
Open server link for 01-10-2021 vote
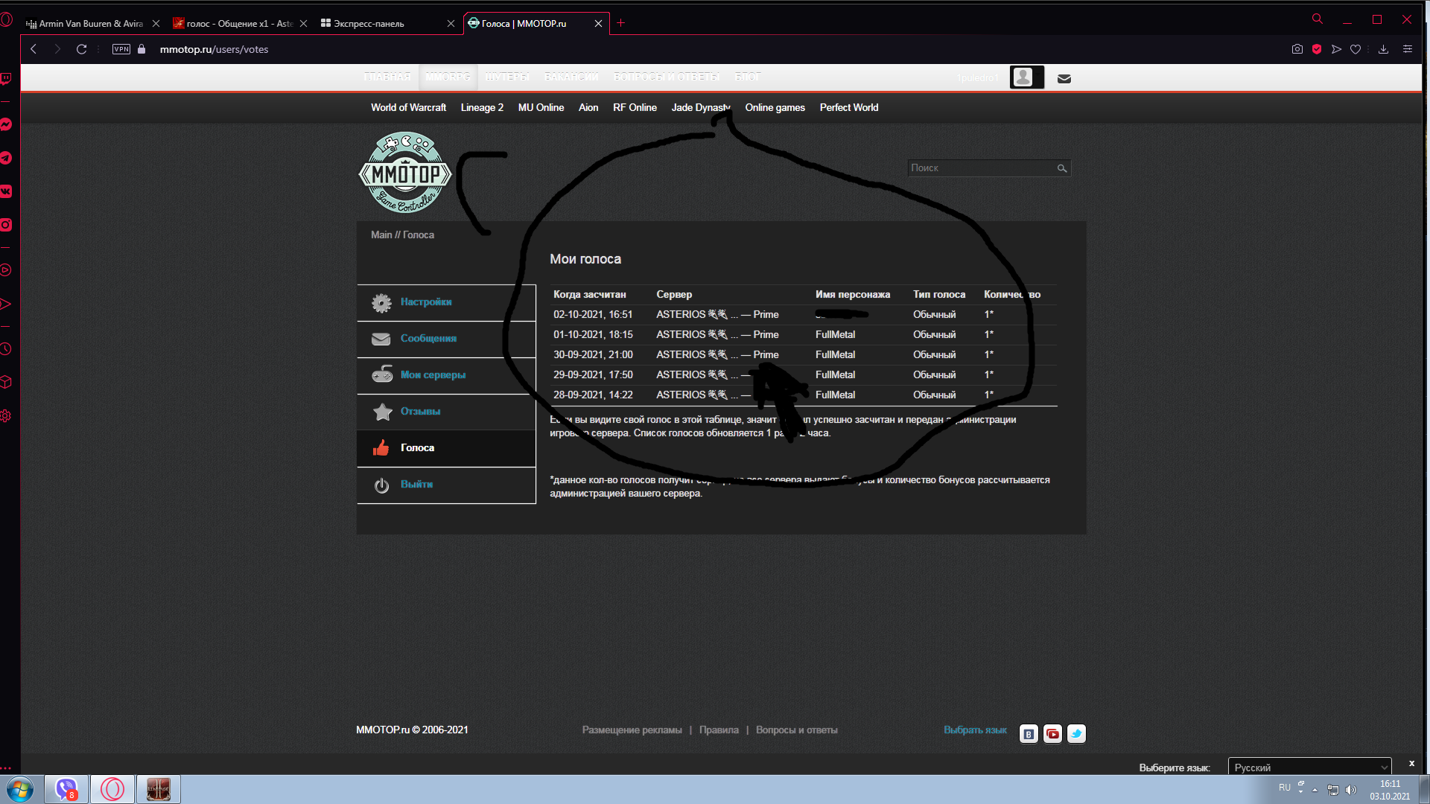point(717,335)
